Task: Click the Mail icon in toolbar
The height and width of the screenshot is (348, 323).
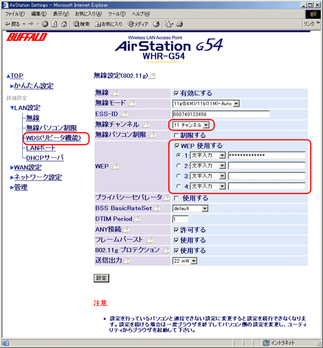Action: [x=169, y=24]
